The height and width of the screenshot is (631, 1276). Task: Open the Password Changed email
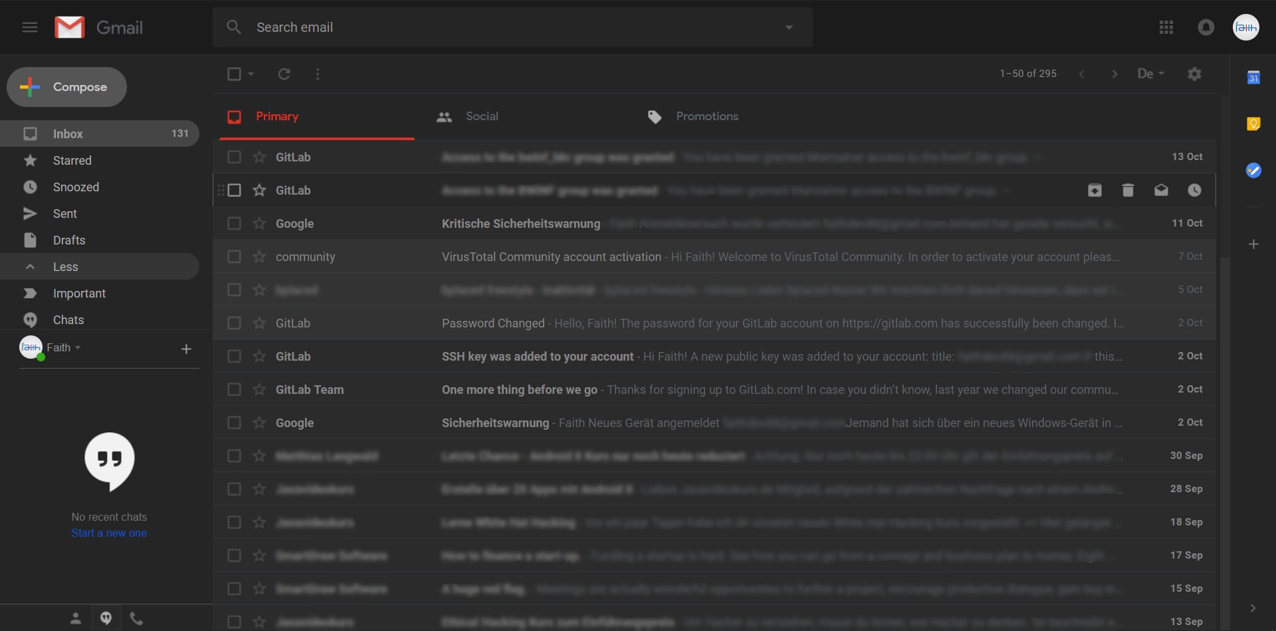714,323
